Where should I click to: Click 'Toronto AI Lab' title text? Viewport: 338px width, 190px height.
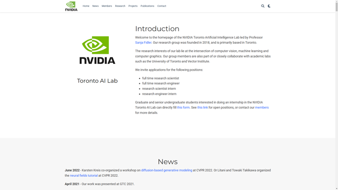pos(97,81)
